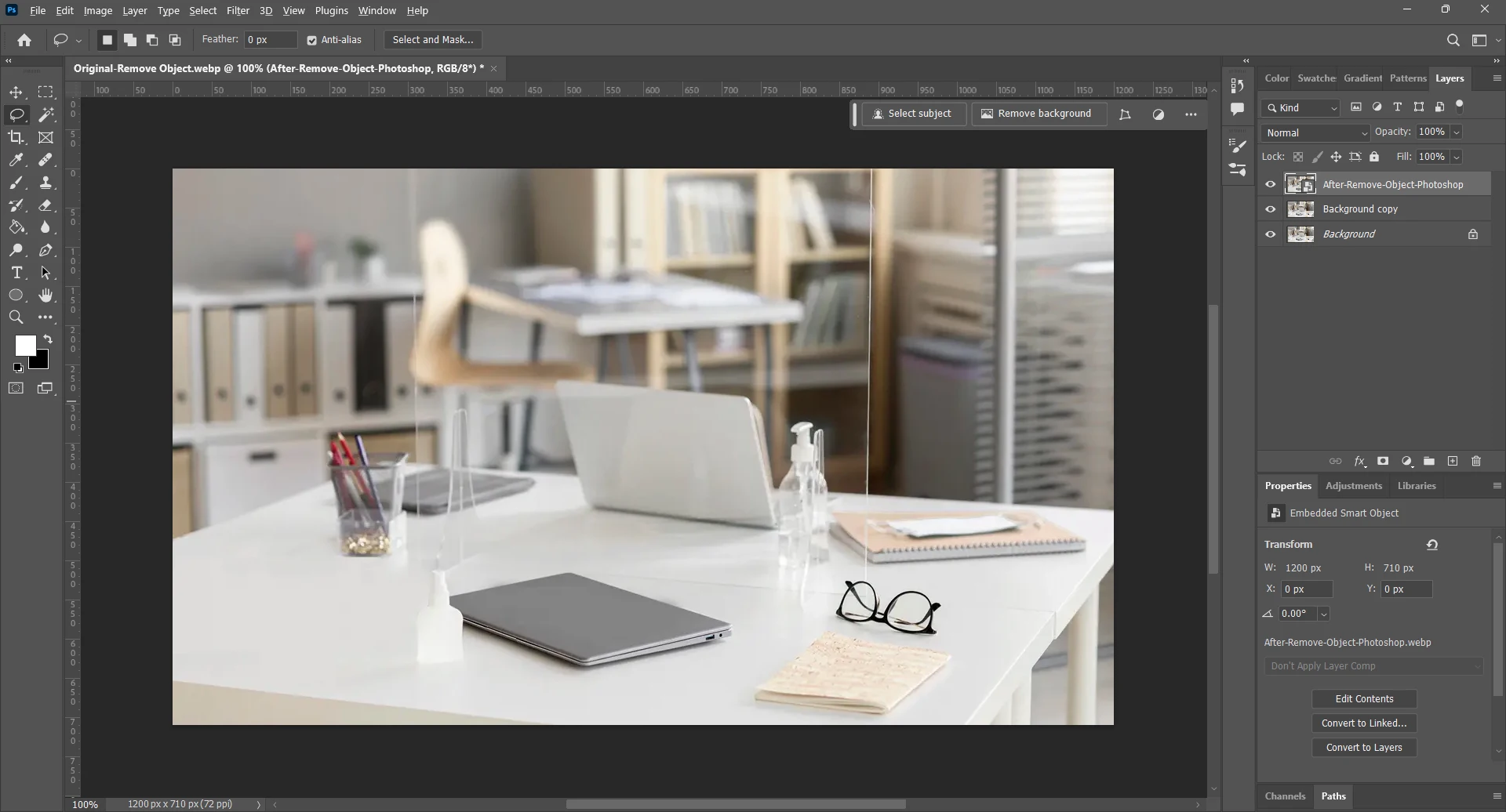1506x812 pixels.
Task: Open layer effects with the fx icon
Action: tap(1361, 462)
